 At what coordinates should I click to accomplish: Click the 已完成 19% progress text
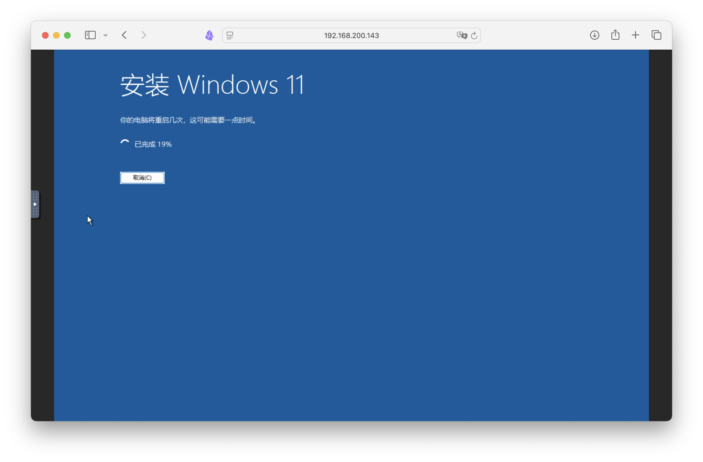[153, 144]
